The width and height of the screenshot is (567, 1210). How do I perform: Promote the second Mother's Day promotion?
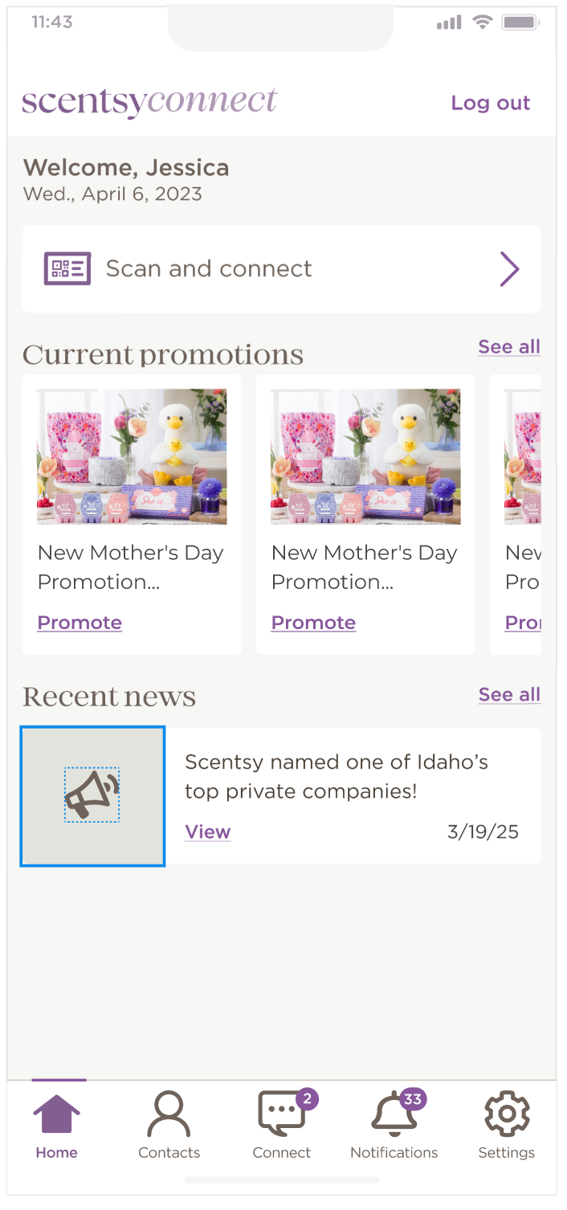313,623
